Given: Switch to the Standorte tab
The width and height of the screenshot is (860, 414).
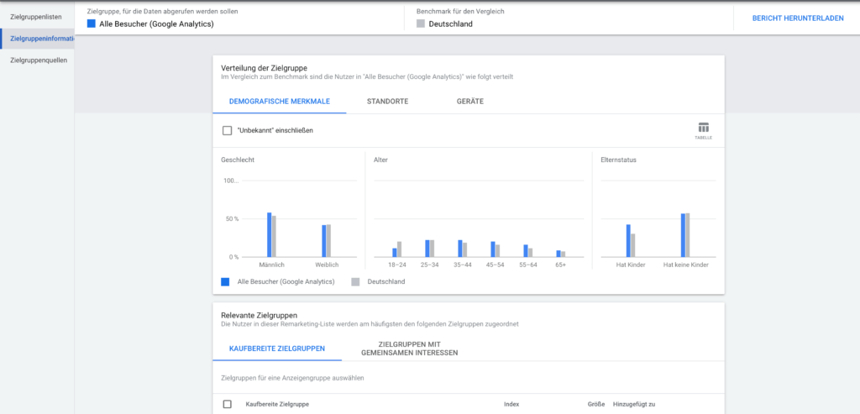Looking at the screenshot, I should coord(388,102).
